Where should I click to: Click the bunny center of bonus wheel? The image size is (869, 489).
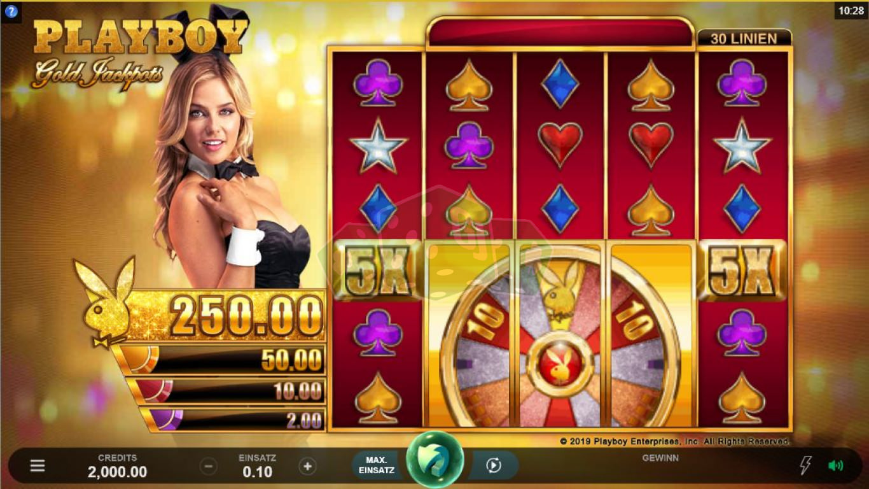(x=560, y=364)
